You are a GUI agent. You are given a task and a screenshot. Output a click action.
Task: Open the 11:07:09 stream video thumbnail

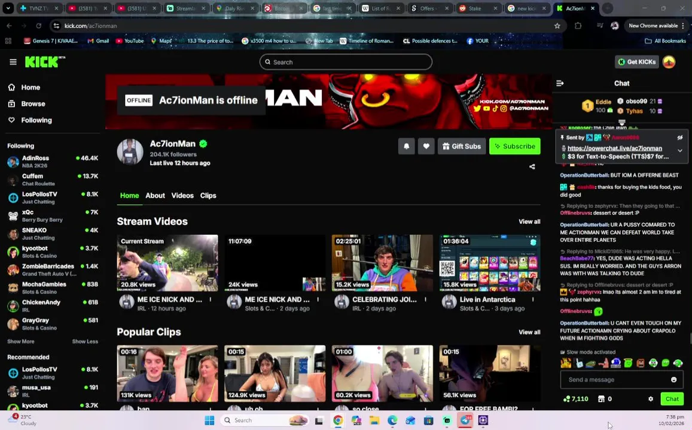point(275,263)
